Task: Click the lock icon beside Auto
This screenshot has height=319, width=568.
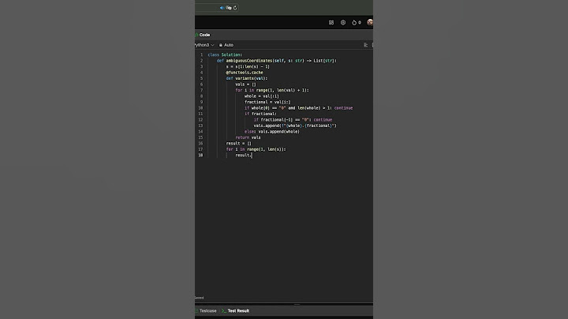Action: [221, 45]
